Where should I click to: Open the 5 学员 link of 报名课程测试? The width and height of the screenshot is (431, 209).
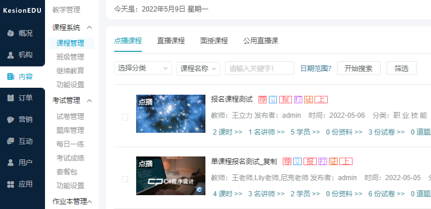(x=305, y=132)
